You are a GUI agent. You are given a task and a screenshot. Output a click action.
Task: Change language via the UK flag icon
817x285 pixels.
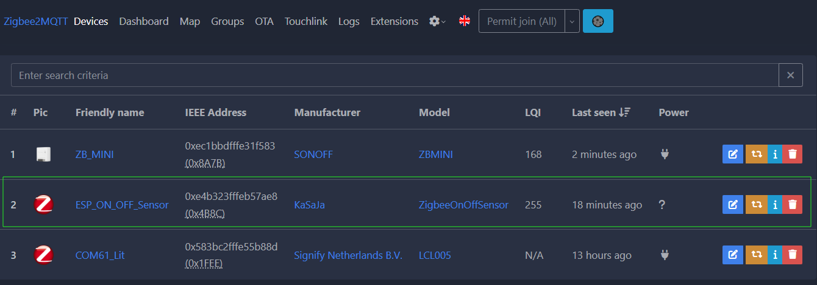point(465,21)
